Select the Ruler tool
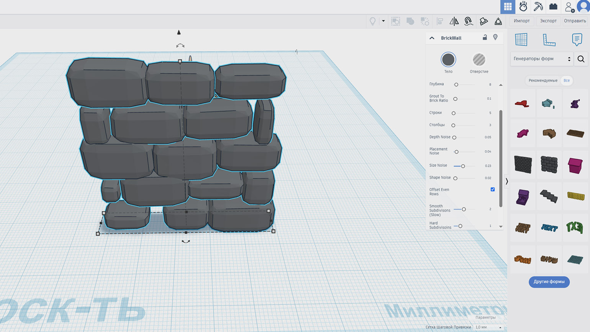The image size is (590, 332). coord(549,39)
